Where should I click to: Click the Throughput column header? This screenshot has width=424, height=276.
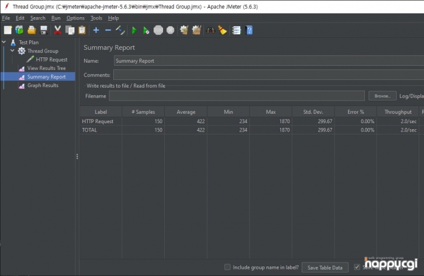point(398,111)
